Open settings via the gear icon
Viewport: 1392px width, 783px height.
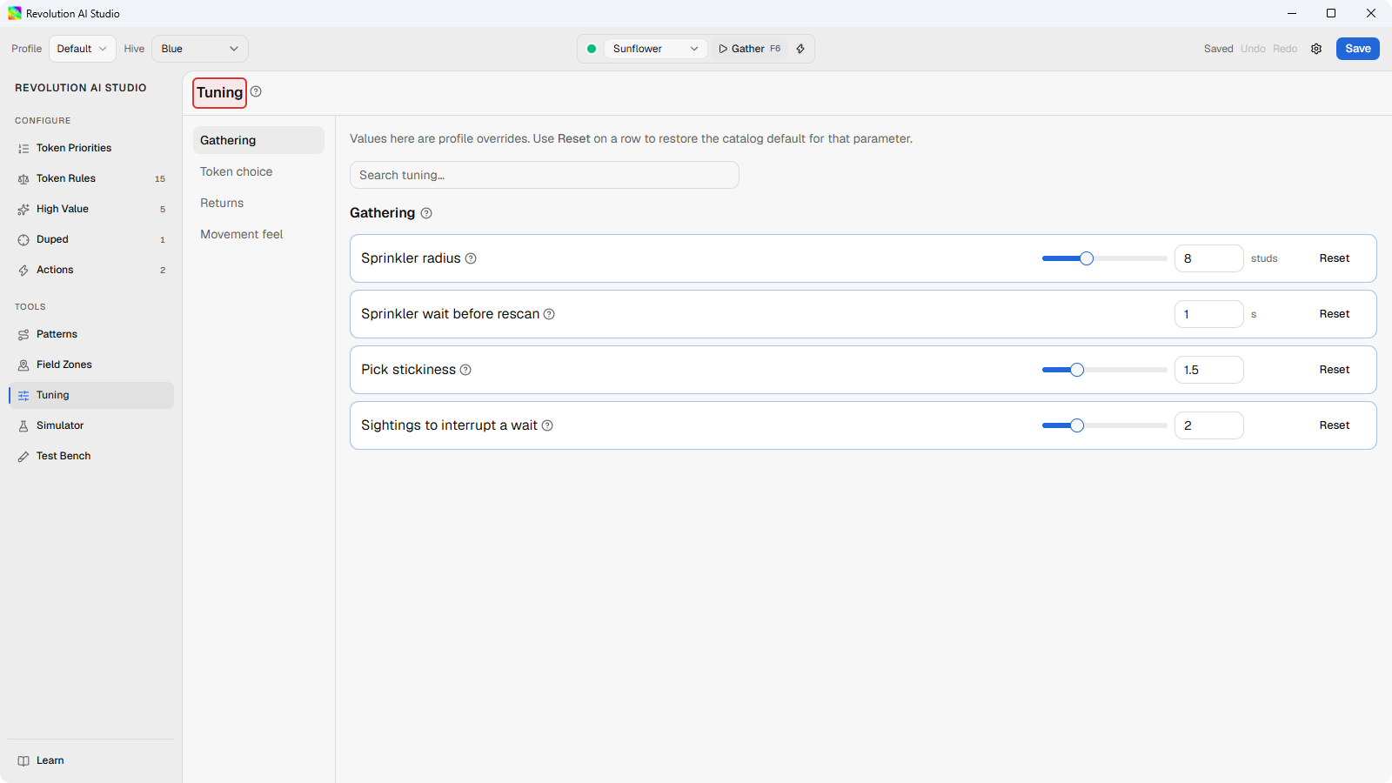(1316, 49)
